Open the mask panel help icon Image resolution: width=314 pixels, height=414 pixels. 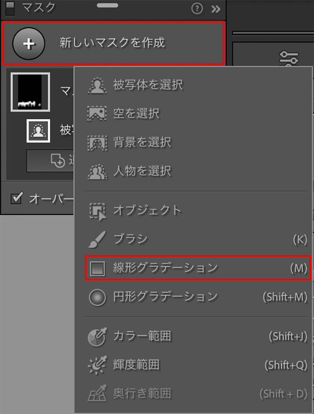[197, 8]
